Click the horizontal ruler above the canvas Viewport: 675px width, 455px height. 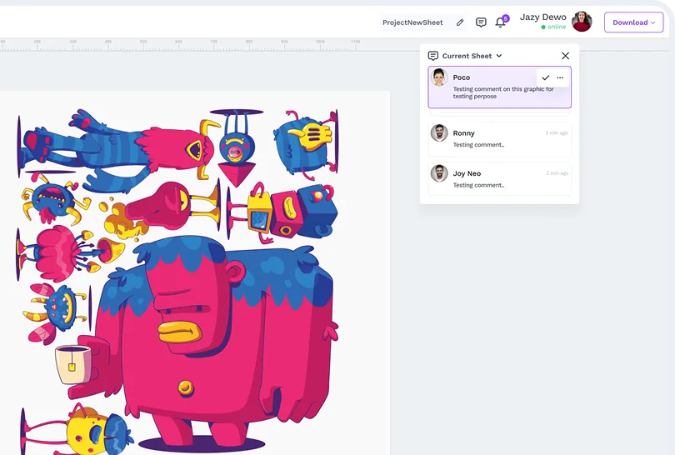pyautogui.click(x=180, y=45)
